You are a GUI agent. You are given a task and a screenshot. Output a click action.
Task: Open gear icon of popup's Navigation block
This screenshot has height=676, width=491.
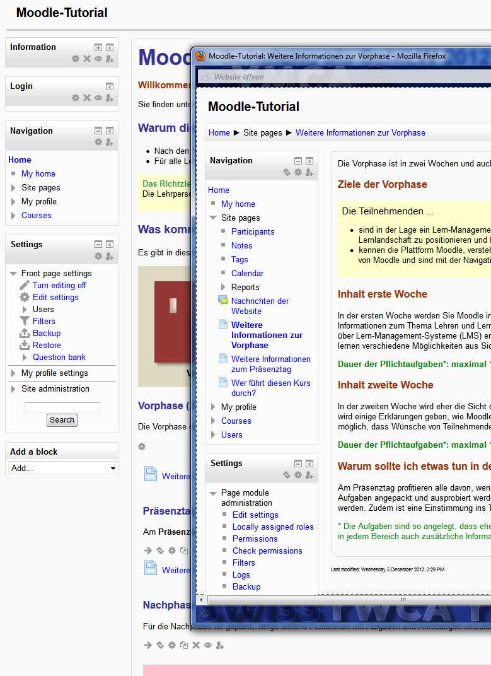coord(298,172)
